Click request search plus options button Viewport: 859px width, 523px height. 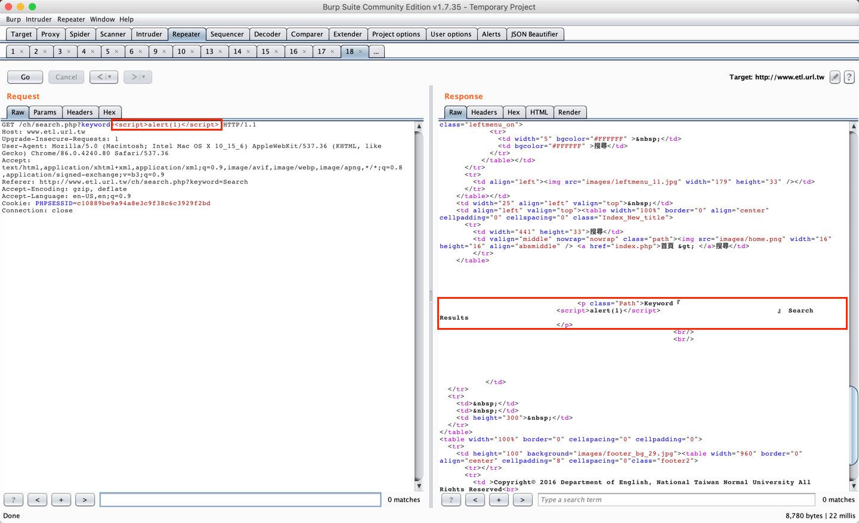click(61, 500)
